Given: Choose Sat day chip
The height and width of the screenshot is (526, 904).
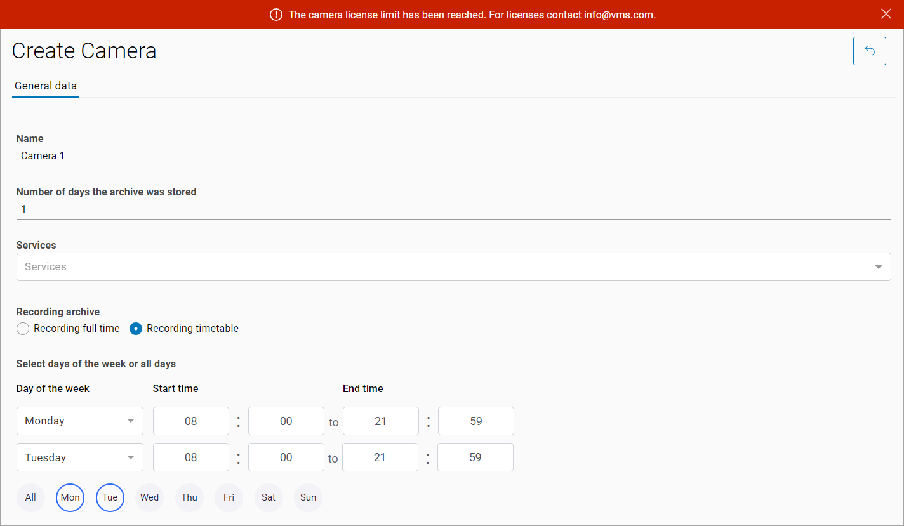Looking at the screenshot, I should (x=269, y=497).
